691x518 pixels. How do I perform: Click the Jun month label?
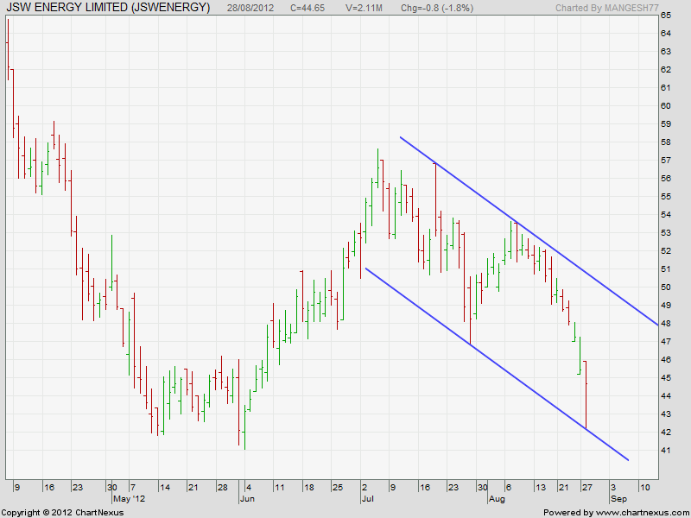(247, 499)
